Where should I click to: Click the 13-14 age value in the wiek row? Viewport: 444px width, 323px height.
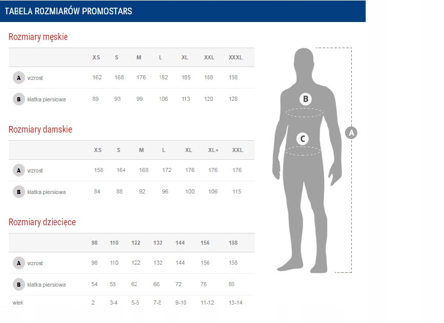pyautogui.click(x=236, y=303)
